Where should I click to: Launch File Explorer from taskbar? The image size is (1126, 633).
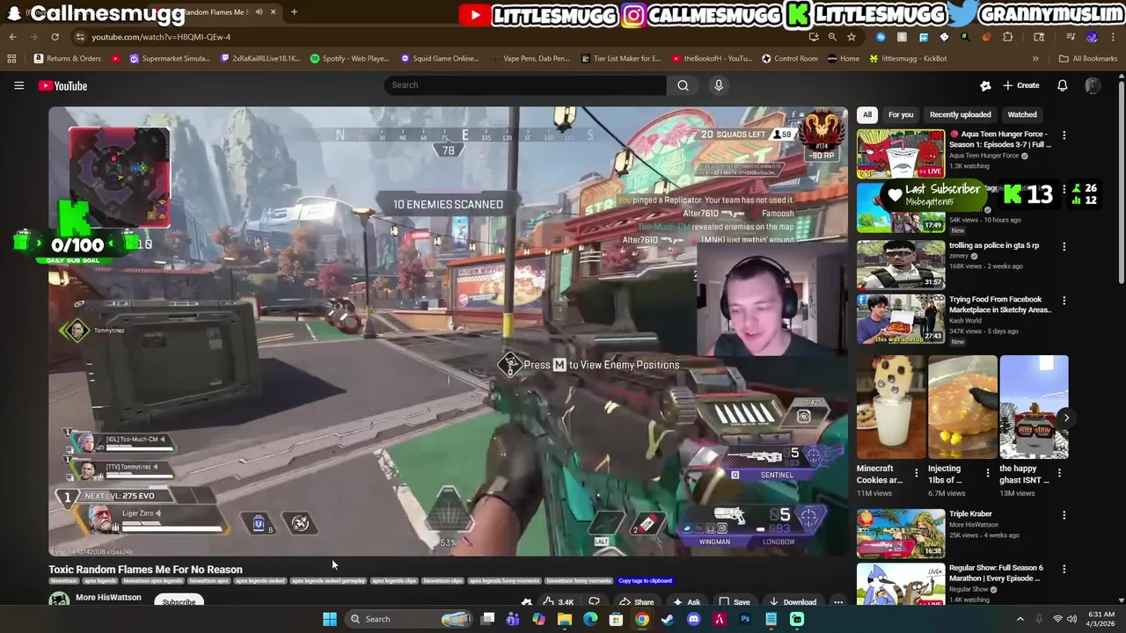point(565,619)
